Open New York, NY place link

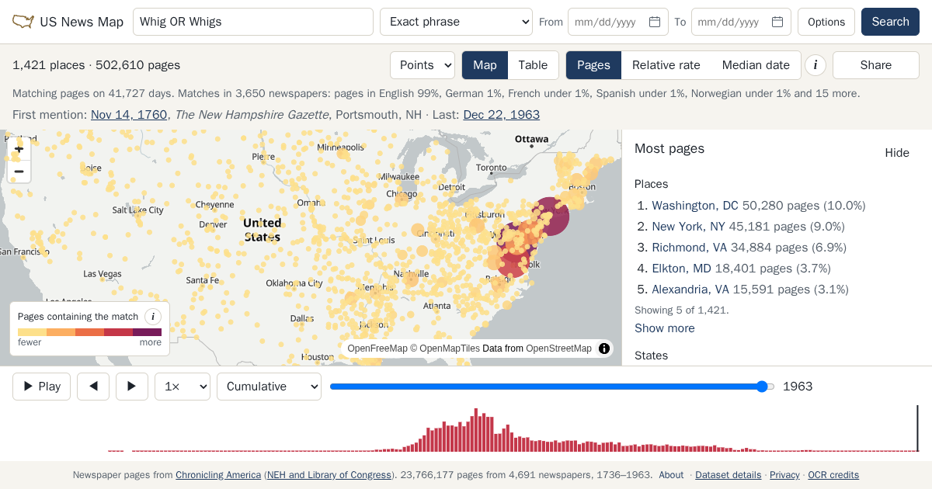point(688,227)
